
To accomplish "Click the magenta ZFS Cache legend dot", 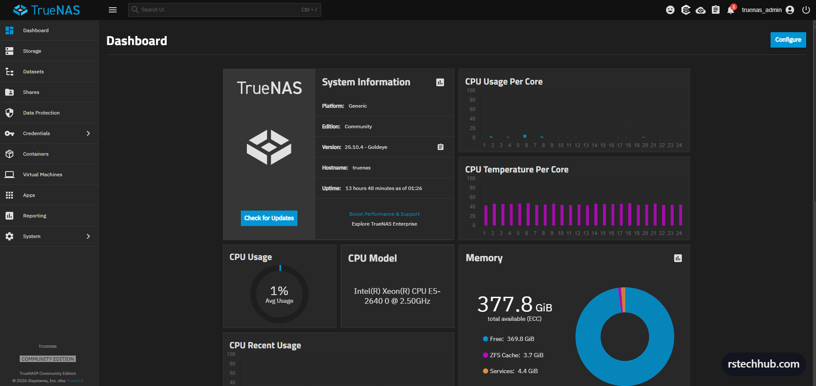I will (x=486, y=355).
